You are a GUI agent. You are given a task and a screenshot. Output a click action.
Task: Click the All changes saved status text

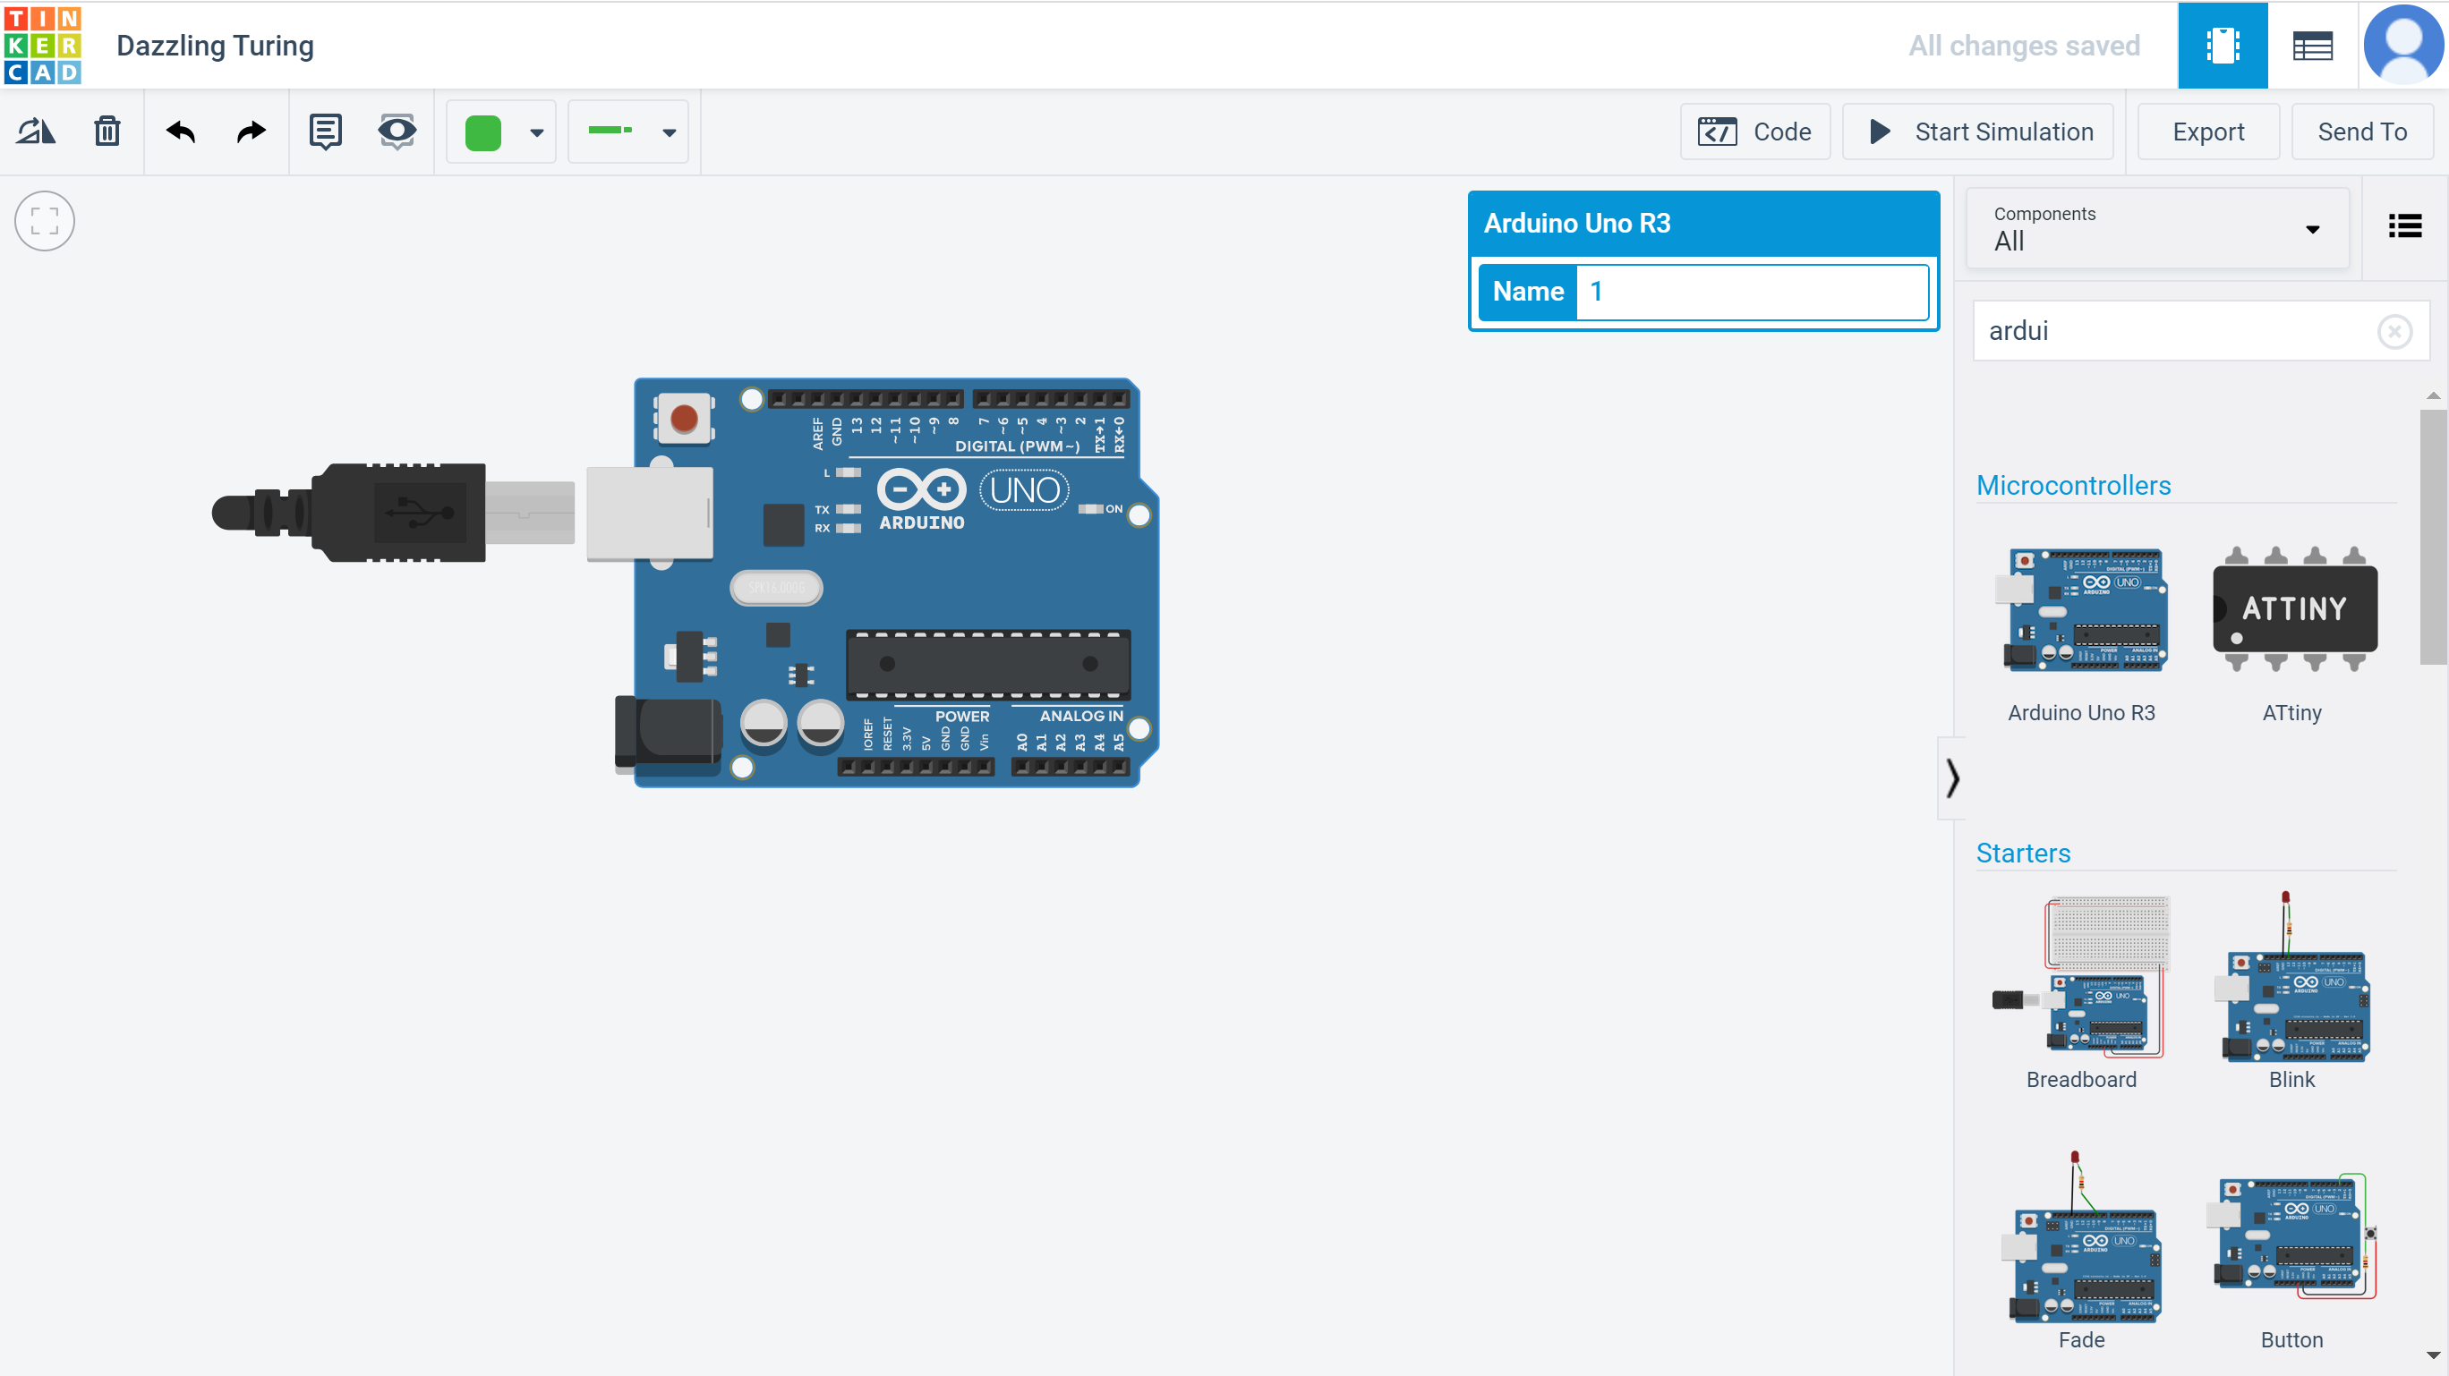(2024, 46)
